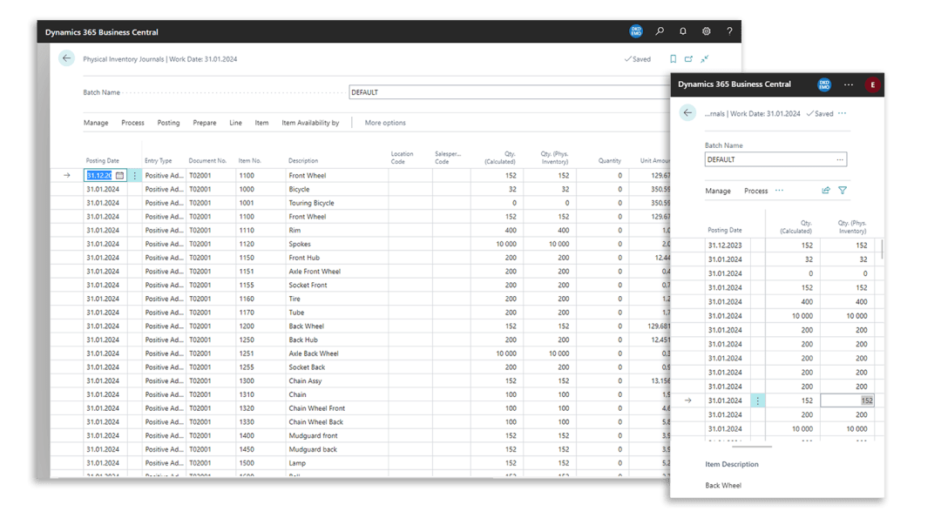Open page in new window icon

[x=688, y=59]
